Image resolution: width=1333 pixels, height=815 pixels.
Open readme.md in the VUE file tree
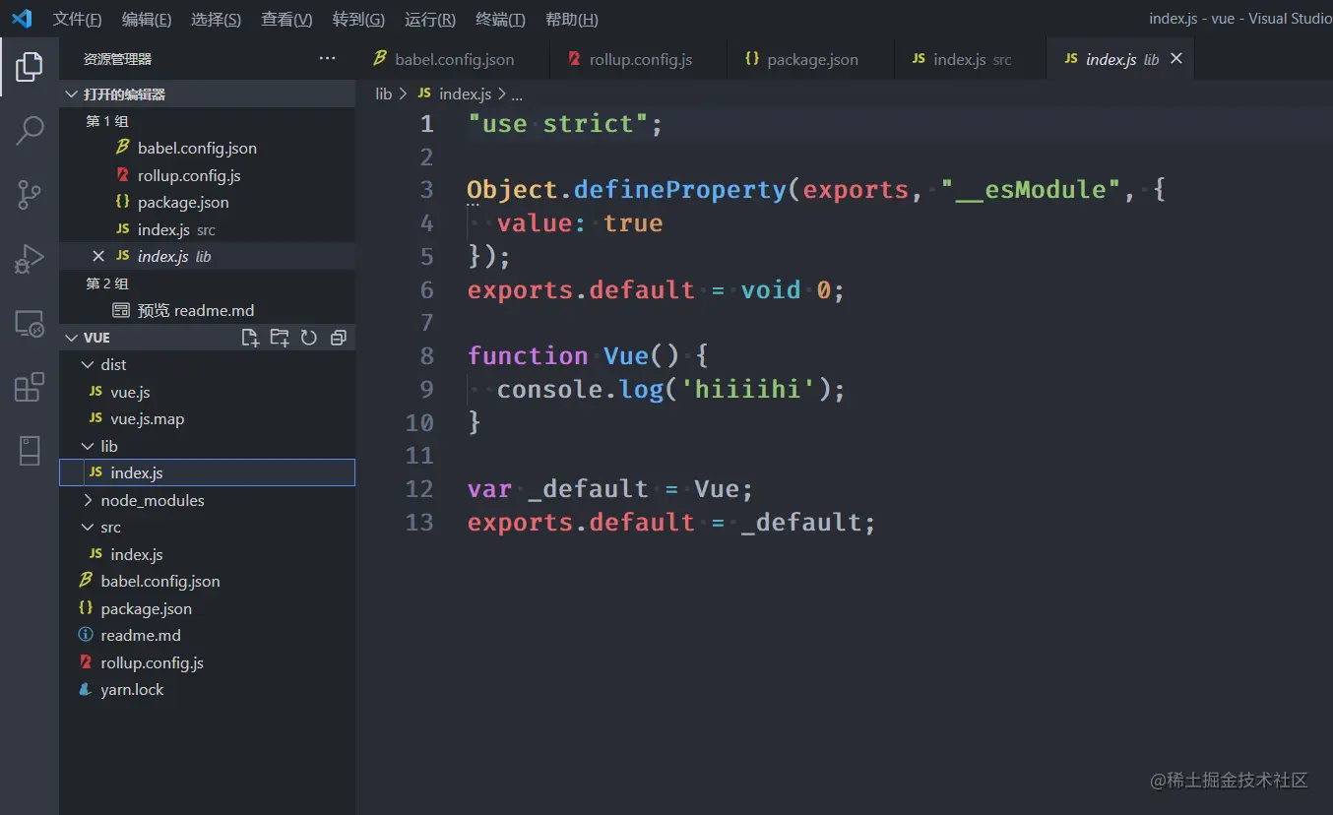[x=207, y=636]
